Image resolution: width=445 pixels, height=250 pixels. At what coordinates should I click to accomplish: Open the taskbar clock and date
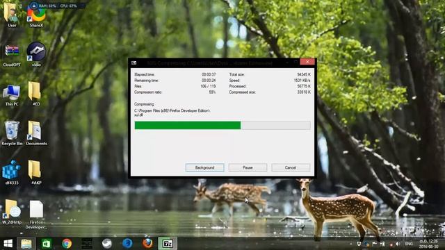tap(428, 244)
